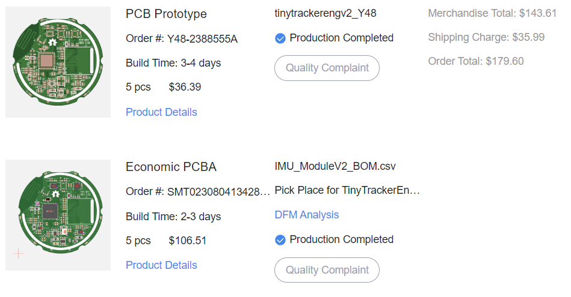
Task: Click the PCB Prototype title
Action: (x=166, y=14)
